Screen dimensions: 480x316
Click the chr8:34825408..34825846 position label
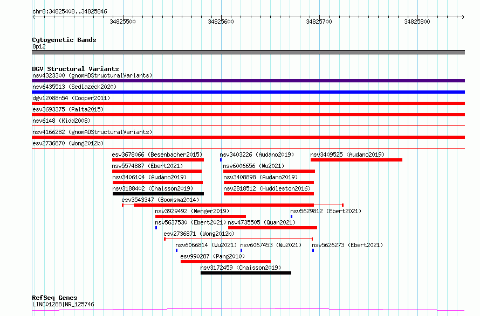point(70,12)
